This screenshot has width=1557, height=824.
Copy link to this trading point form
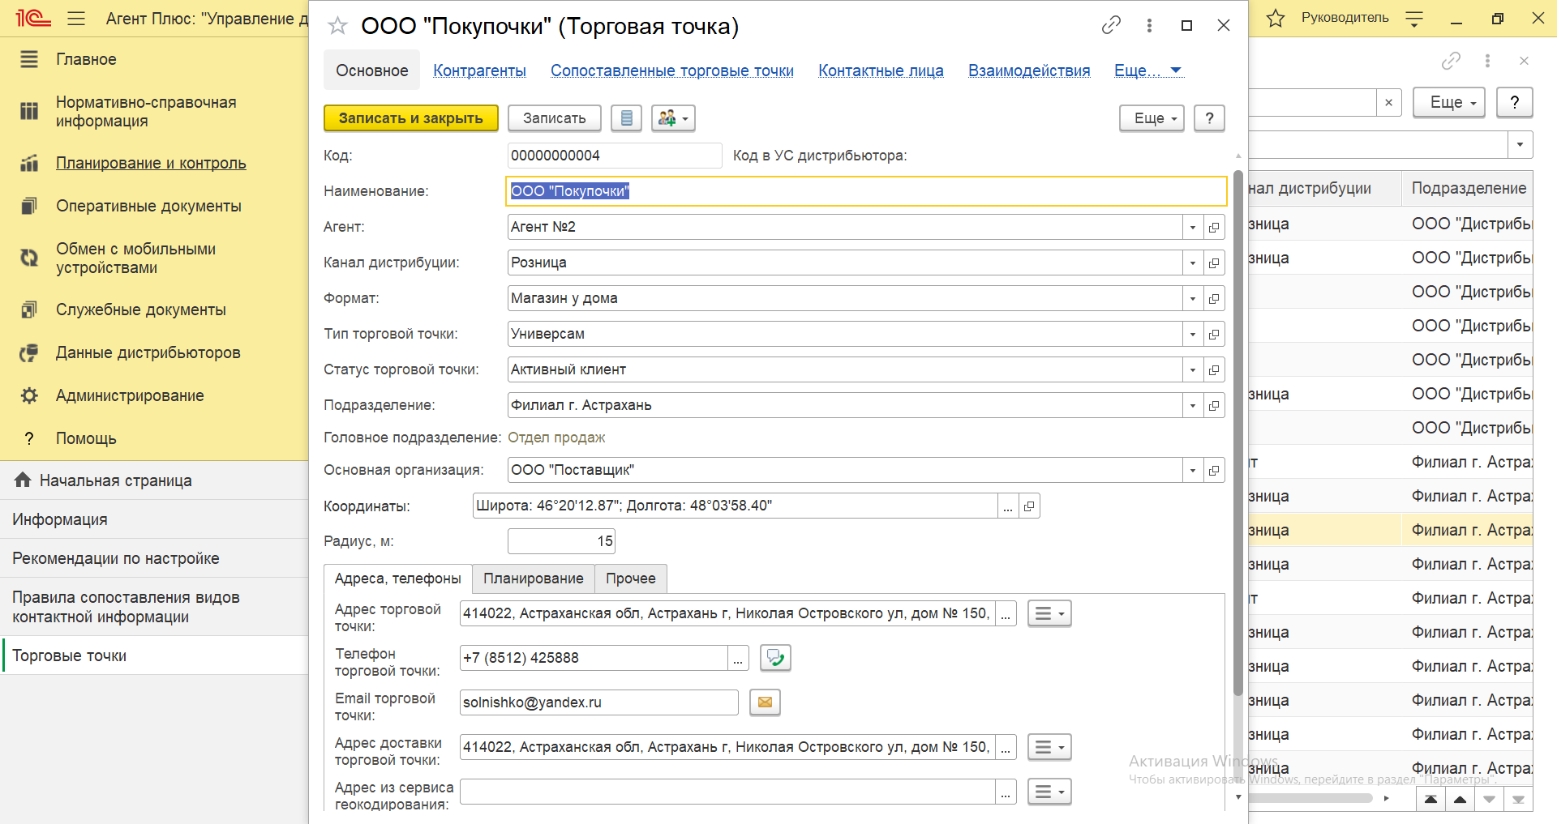point(1111,25)
